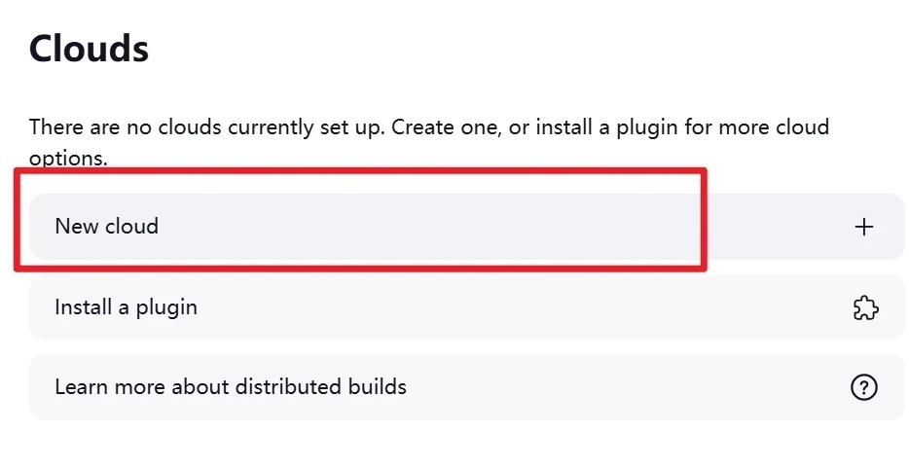Click the red-outlined New cloud entry

[360, 221]
